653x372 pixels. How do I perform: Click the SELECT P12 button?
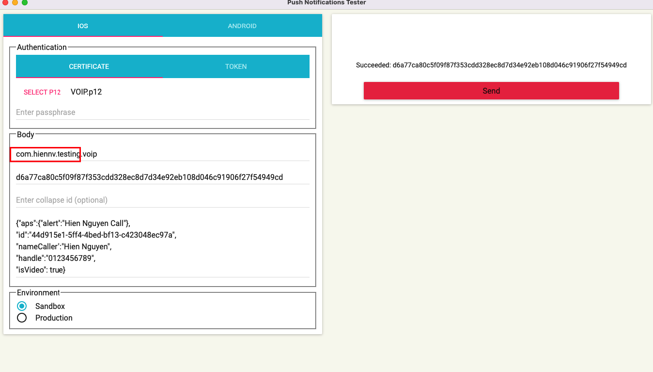pyautogui.click(x=42, y=92)
